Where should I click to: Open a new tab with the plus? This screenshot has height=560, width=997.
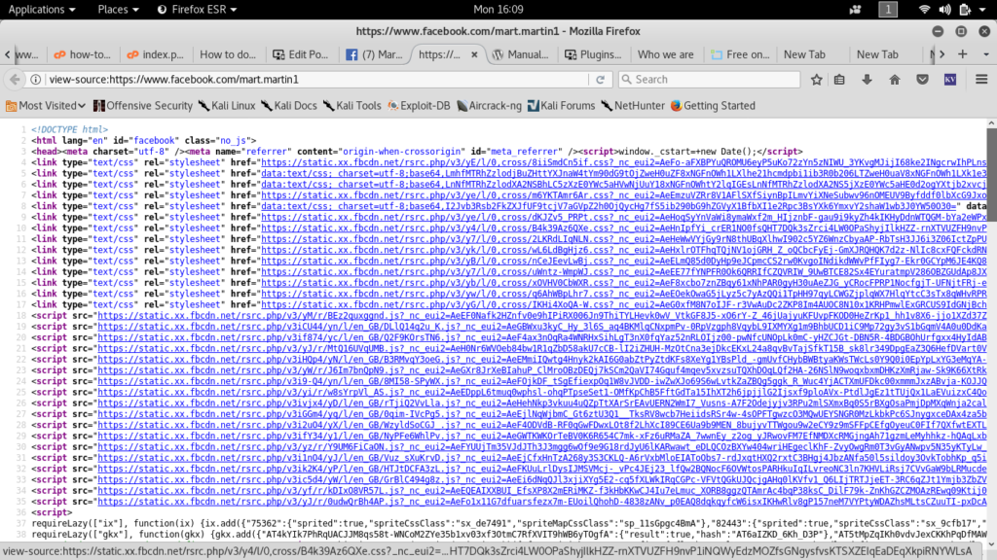click(x=962, y=54)
